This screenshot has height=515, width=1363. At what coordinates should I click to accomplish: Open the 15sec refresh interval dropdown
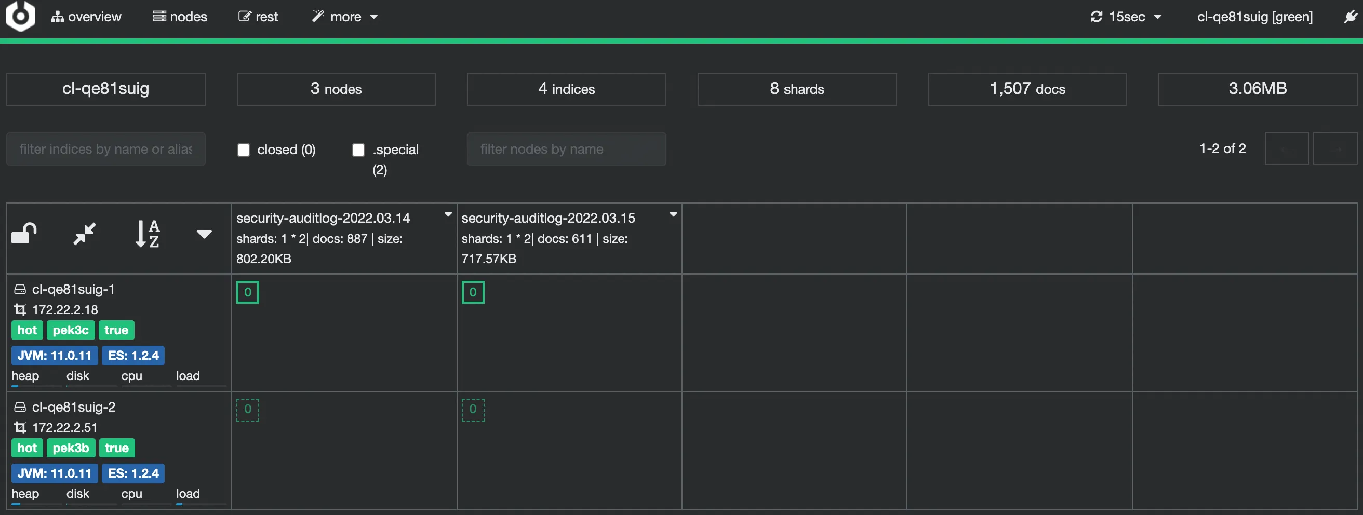click(1126, 17)
